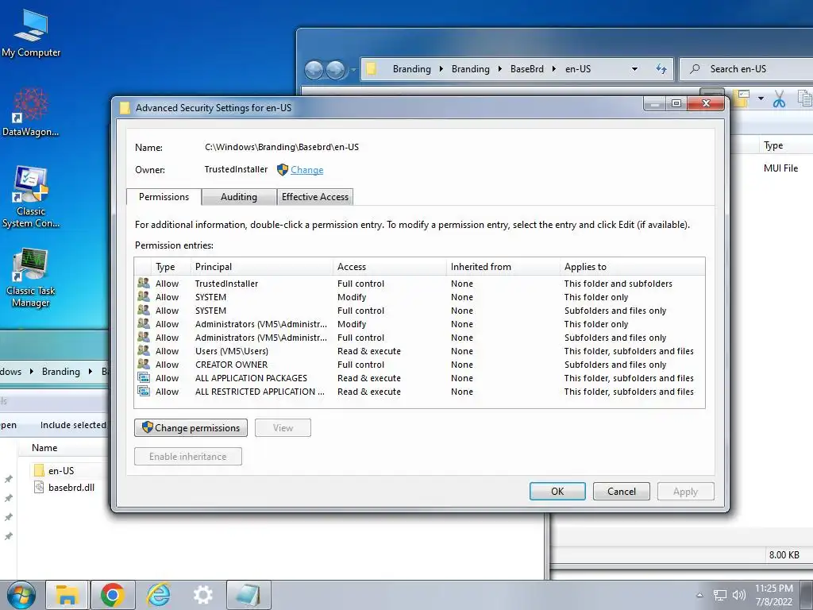Click the Change owner link
This screenshot has height=610, width=813.
point(307,170)
